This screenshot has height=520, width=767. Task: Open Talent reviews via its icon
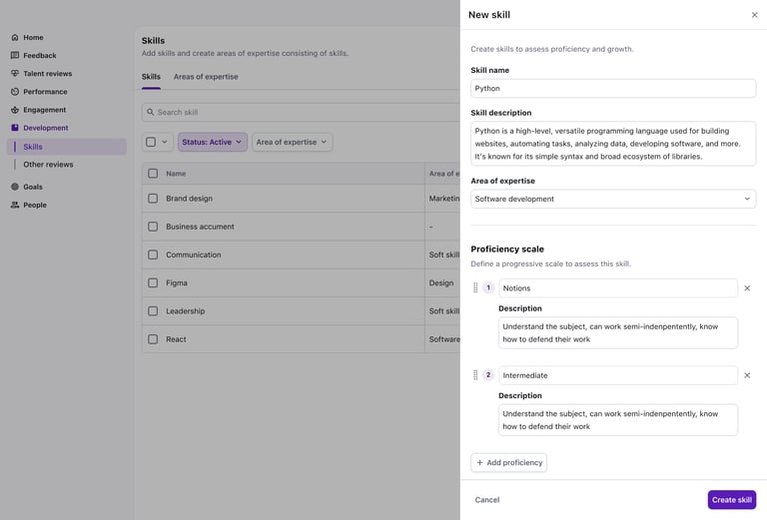tap(15, 73)
